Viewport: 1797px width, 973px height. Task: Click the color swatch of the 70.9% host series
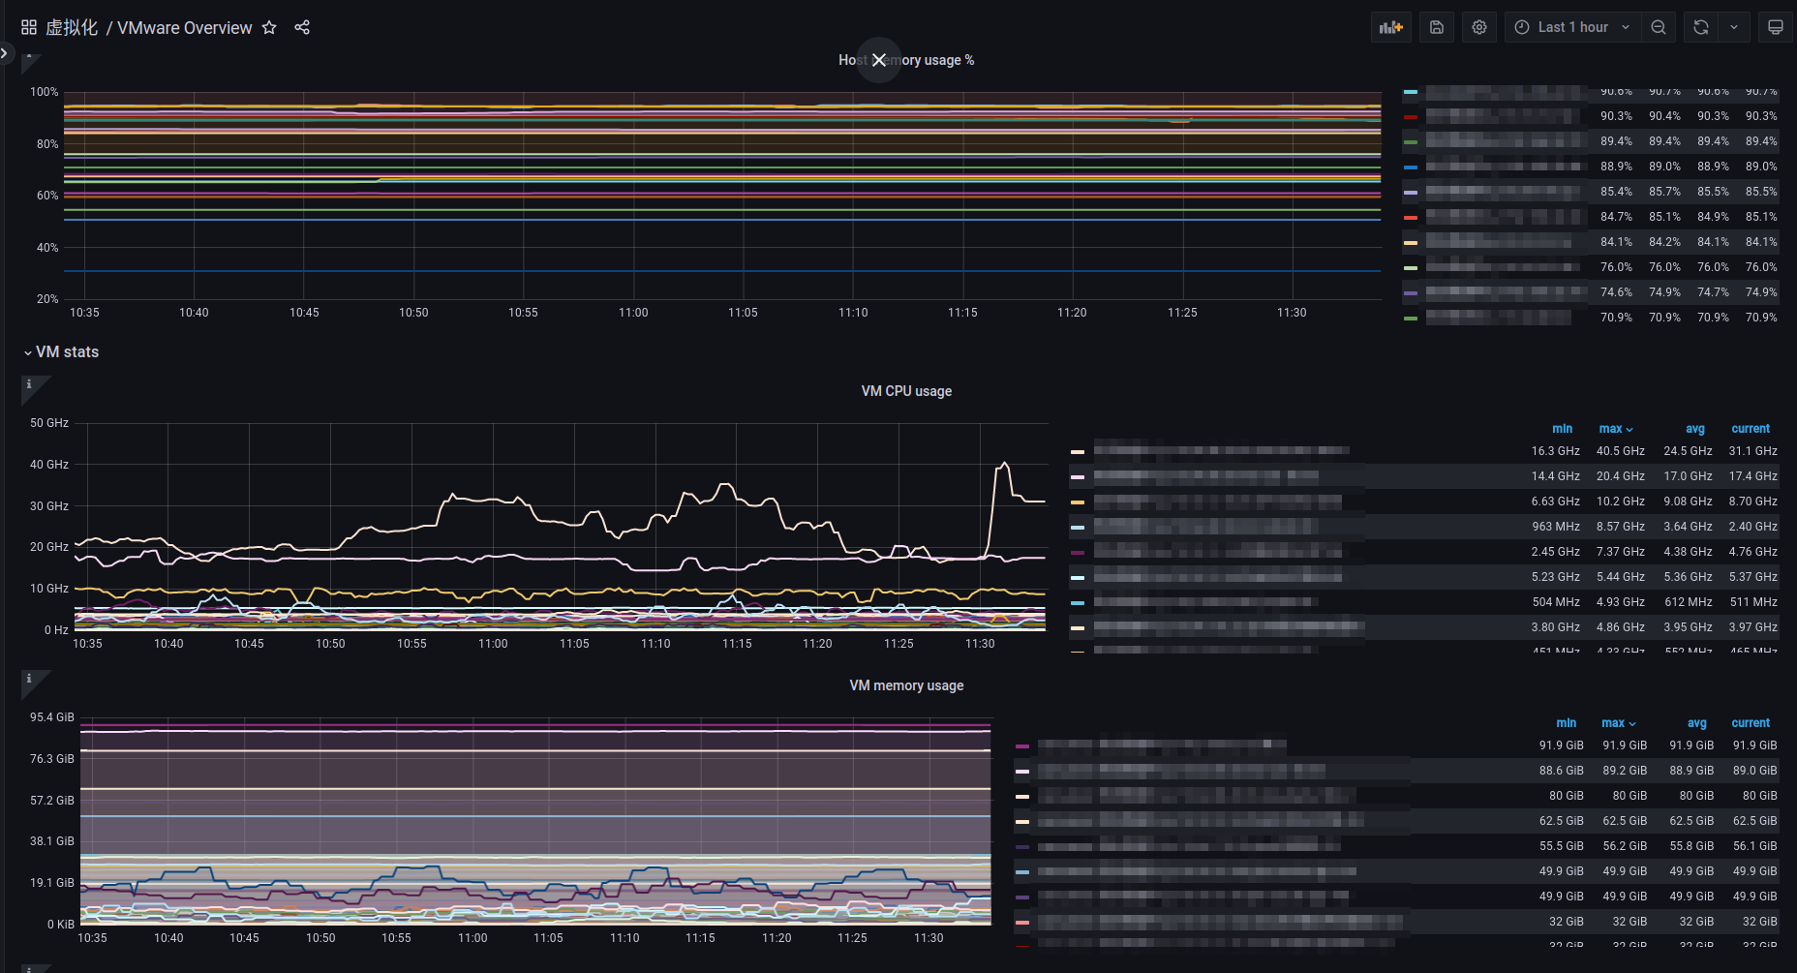1411,319
